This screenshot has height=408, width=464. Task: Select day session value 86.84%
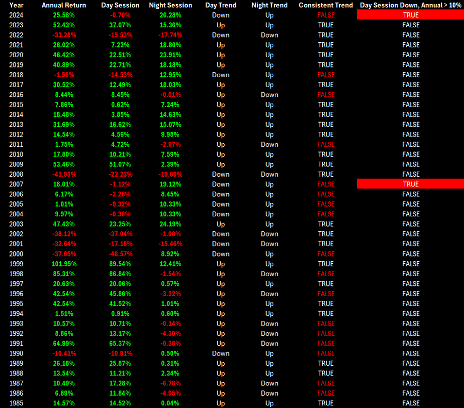pos(120,274)
